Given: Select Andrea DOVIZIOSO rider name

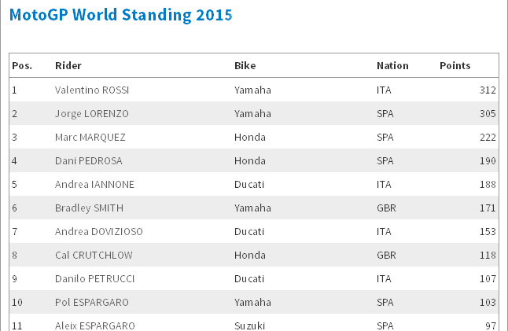Looking at the screenshot, I should (99, 232).
